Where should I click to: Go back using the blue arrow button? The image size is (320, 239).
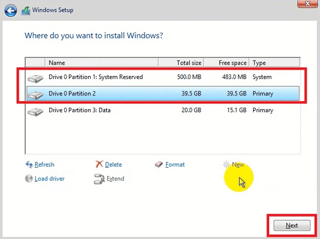[11, 10]
